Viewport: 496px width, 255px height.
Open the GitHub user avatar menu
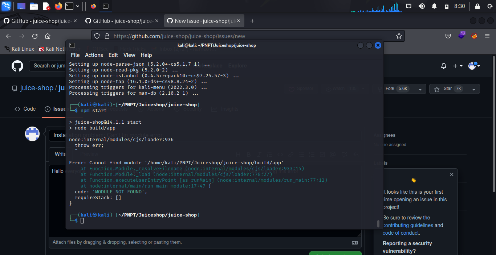(x=474, y=66)
